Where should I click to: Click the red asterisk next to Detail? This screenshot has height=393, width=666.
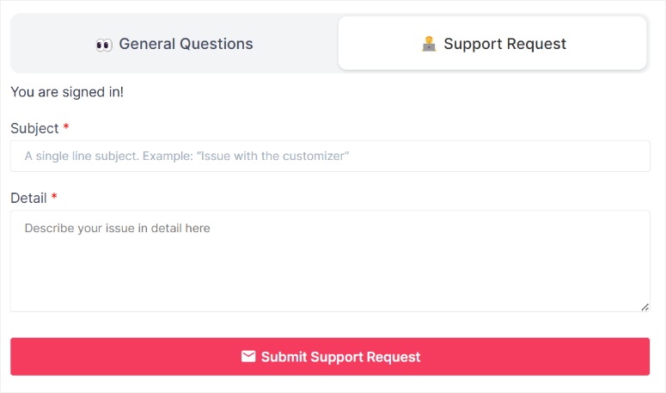point(54,196)
